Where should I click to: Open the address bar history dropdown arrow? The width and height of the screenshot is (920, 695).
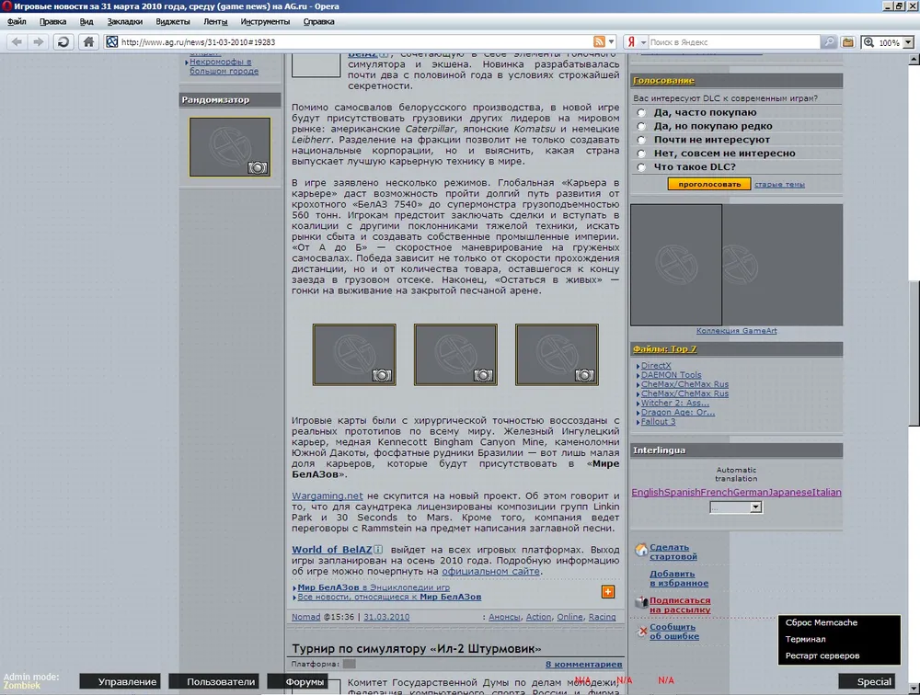pos(613,42)
